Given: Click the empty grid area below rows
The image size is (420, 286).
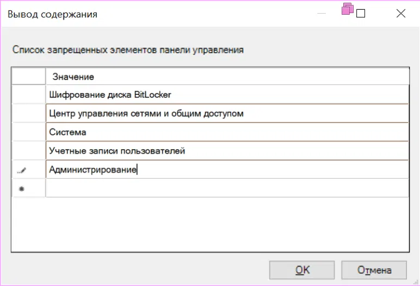Looking at the screenshot, I should (x=209, y=223).
